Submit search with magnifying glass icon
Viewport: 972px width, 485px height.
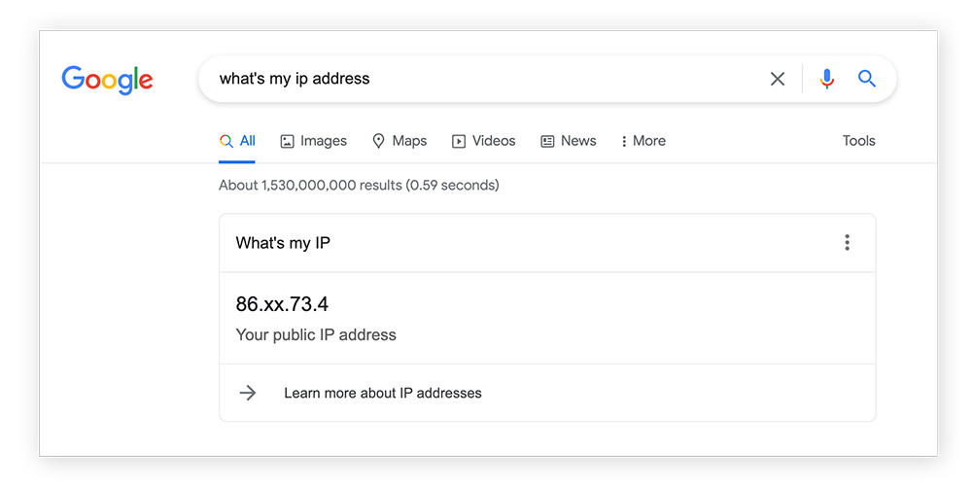point(867,79)
